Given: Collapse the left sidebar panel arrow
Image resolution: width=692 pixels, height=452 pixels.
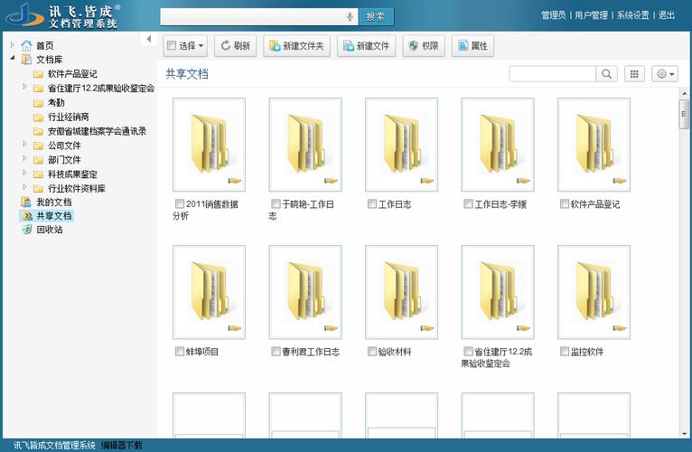Looking at the screenshot, I should (149, 39).
